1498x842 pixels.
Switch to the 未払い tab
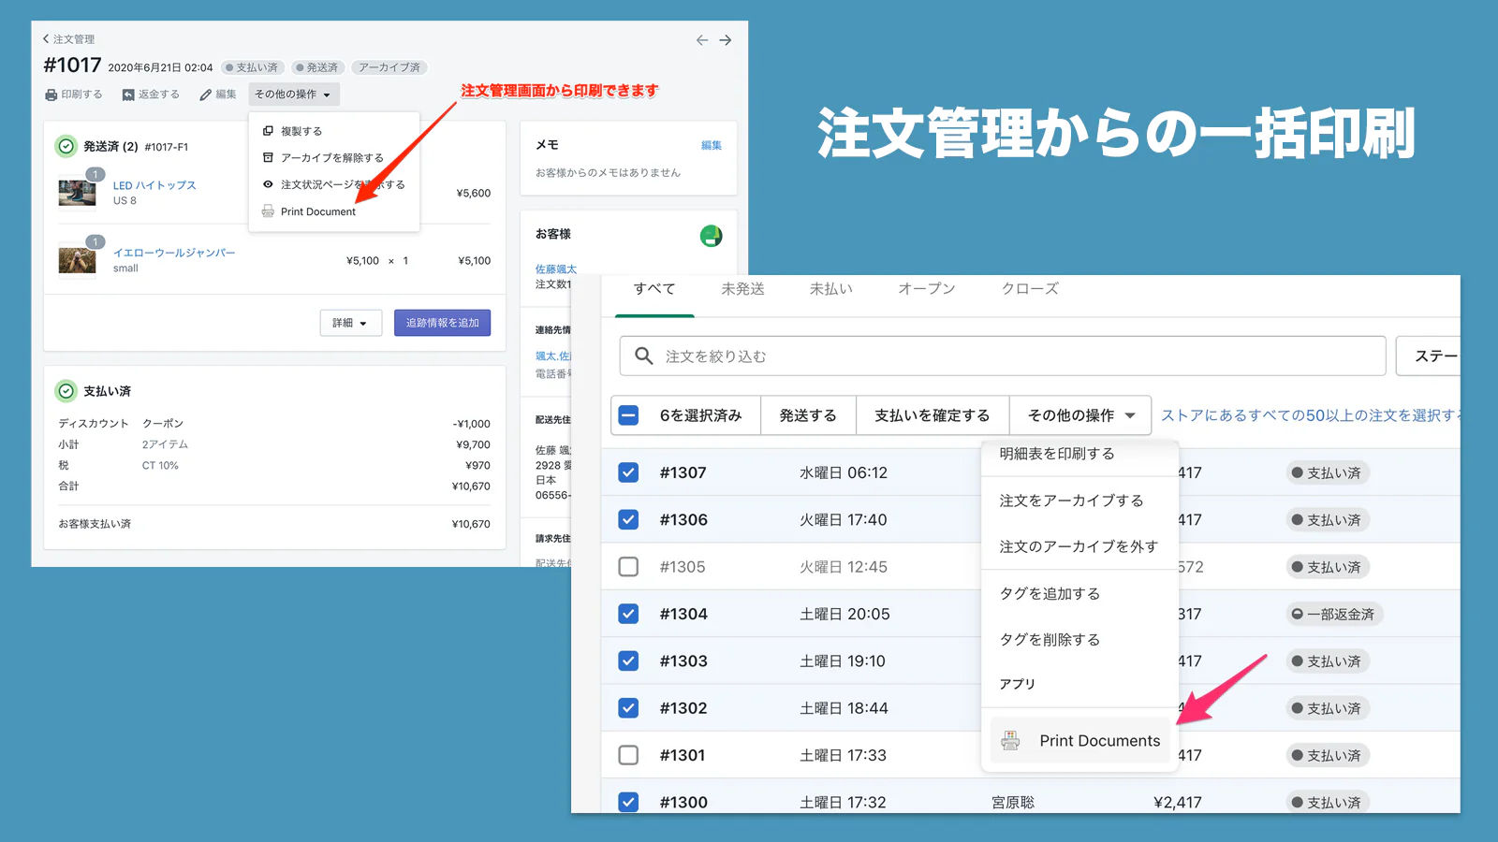click(831, 289)
